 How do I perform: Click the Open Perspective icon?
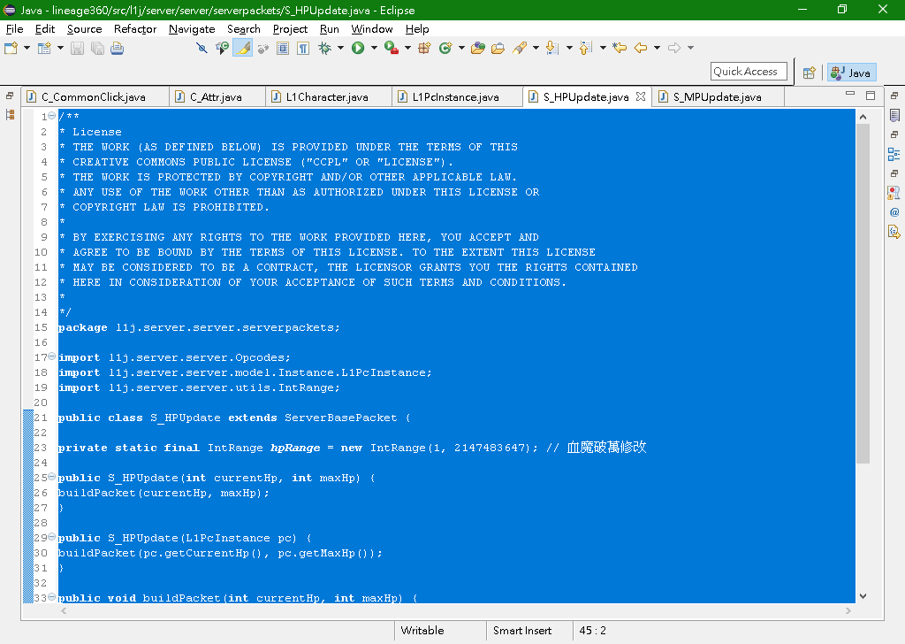pos(810,73)
